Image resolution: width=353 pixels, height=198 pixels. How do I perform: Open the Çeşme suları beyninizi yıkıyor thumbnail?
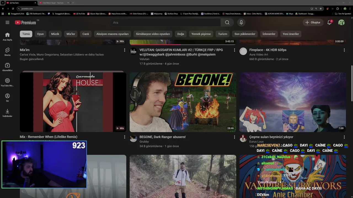point(293,102)
